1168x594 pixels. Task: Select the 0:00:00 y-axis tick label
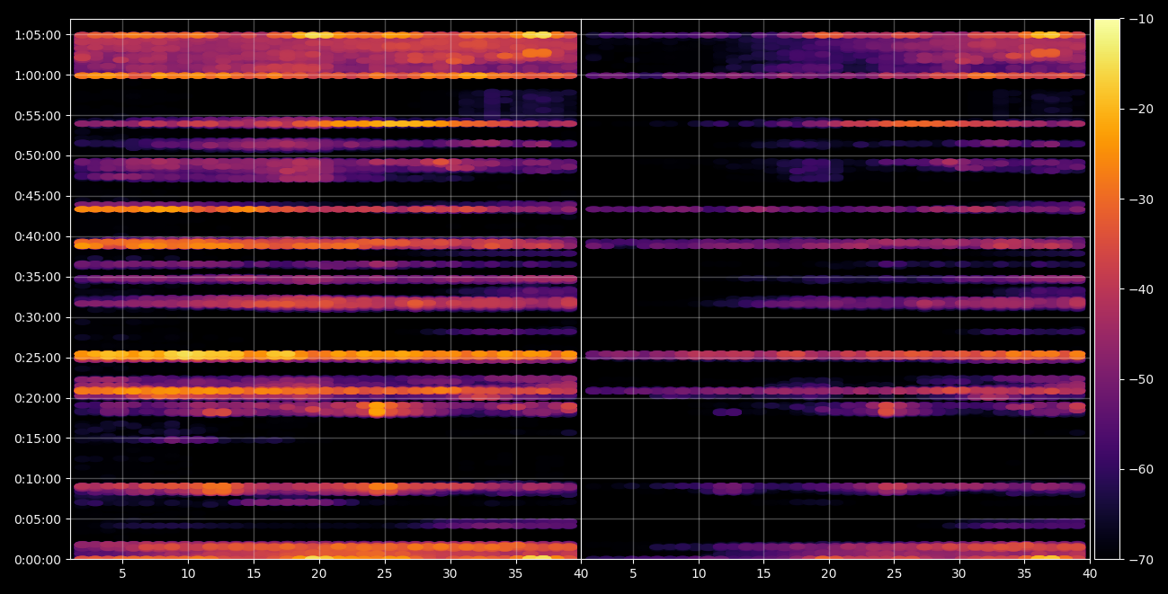point(38,559)
